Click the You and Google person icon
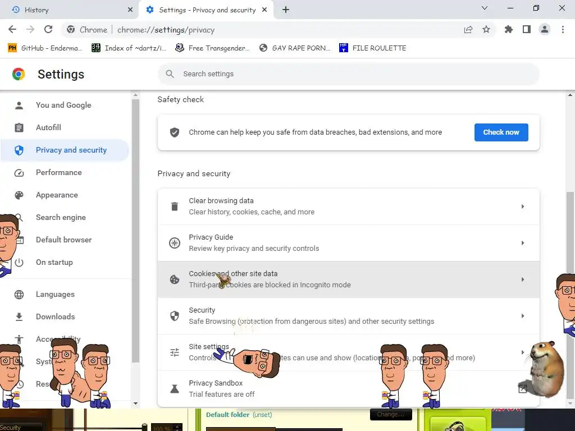Viewport: 575px width, 431px height. (19, 106)
